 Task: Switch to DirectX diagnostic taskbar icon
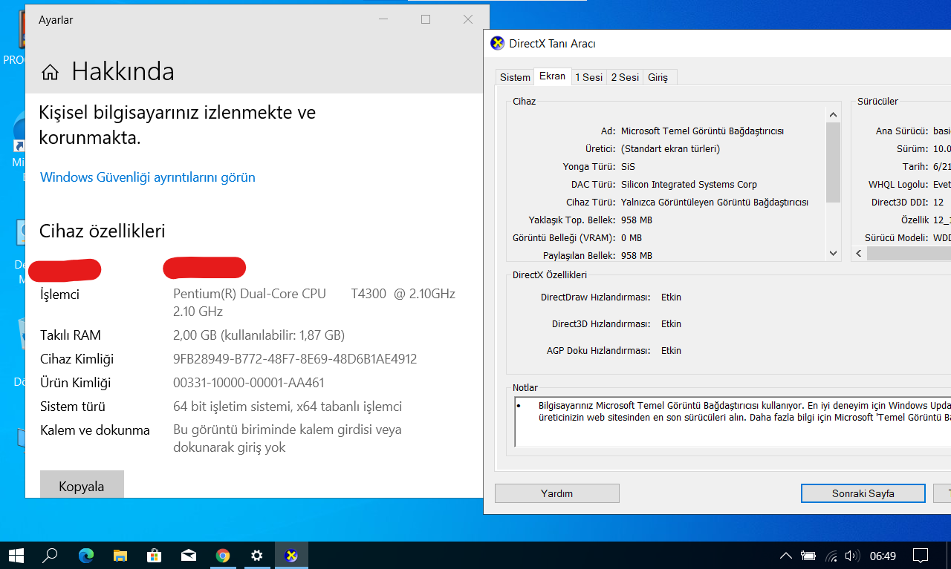(291, 555)
